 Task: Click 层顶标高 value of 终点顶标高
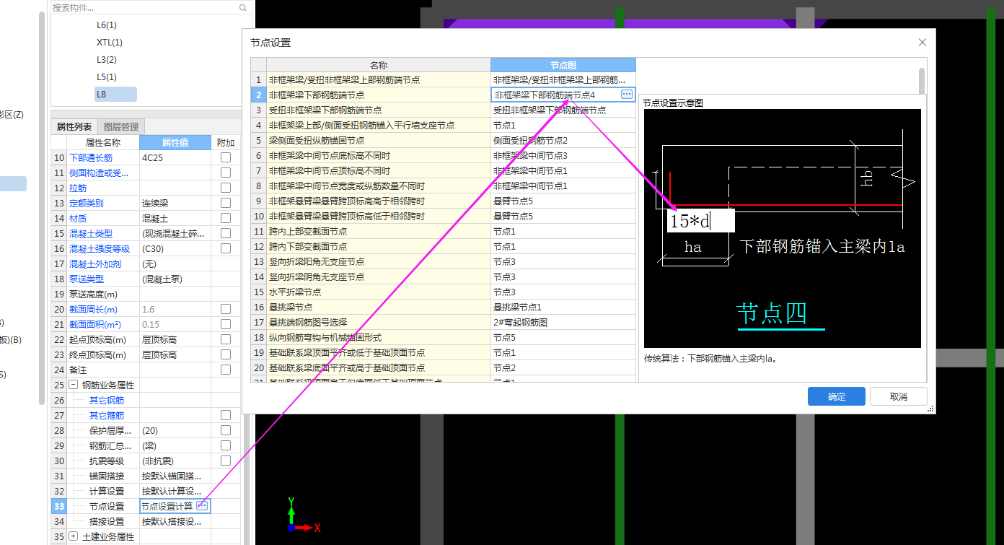pyautogui.click(x=175, y=354)
